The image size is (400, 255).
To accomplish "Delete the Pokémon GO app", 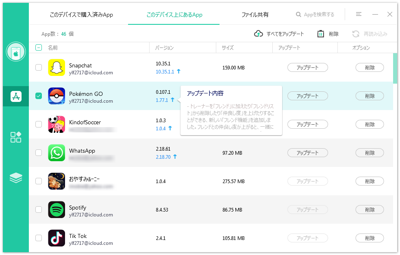I will 370,96.
